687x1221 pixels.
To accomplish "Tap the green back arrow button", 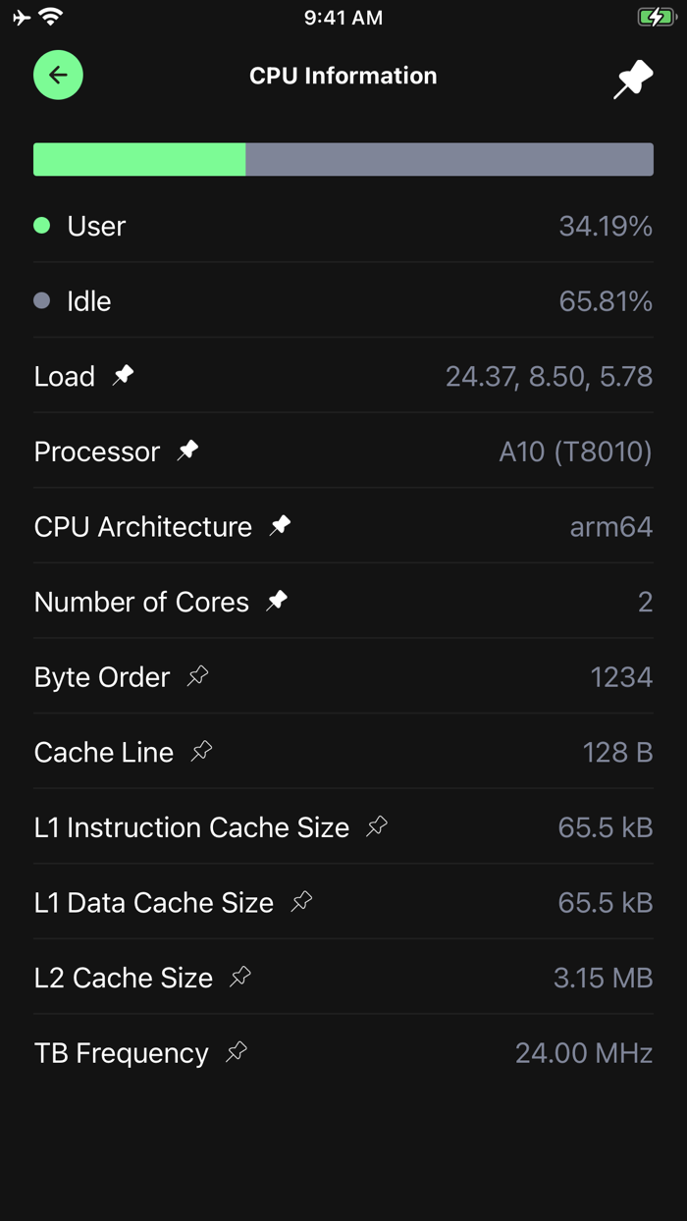I will (x=58, y=76).
